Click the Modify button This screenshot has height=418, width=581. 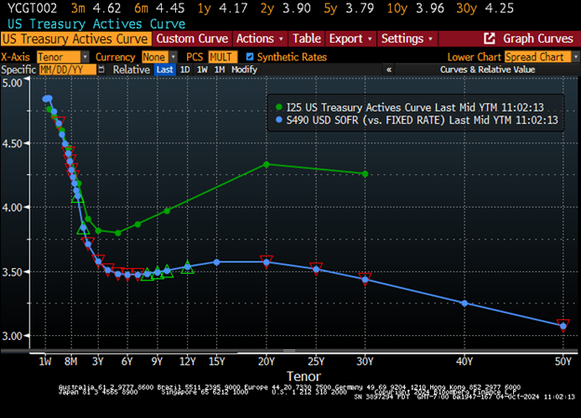click(x=244, y=70)
